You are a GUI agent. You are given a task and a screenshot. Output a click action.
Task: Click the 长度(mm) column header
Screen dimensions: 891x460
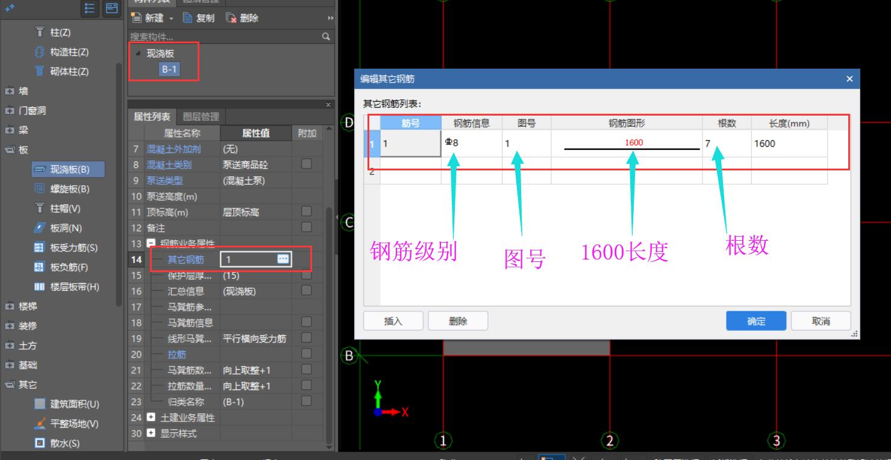pyautogui.click(x=789, y=123)
